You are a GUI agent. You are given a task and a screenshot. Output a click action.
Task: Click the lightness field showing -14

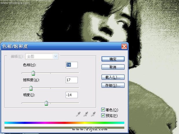(72, 95)
